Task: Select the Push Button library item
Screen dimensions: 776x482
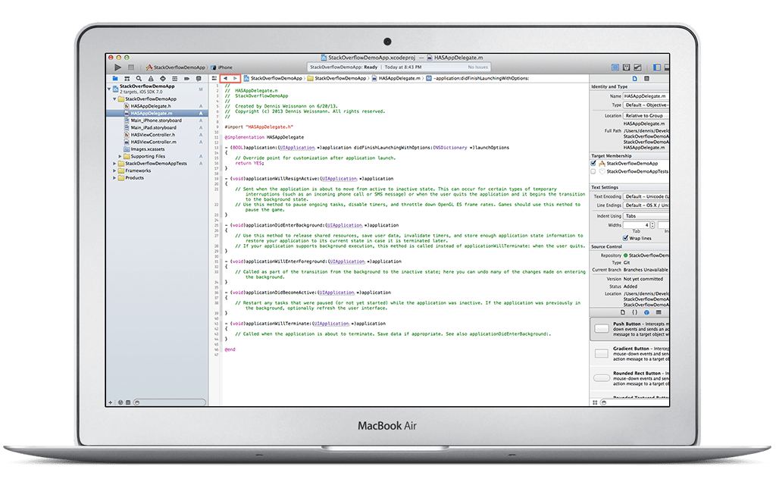Action: click(630, 329)
